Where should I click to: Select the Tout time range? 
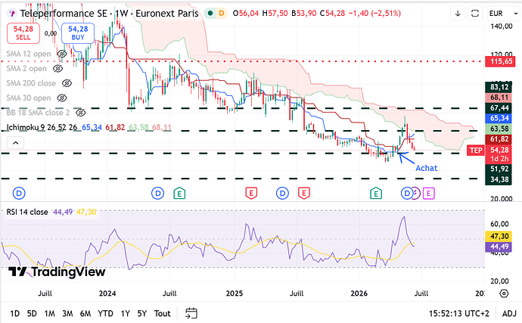[x=162, y=313]
